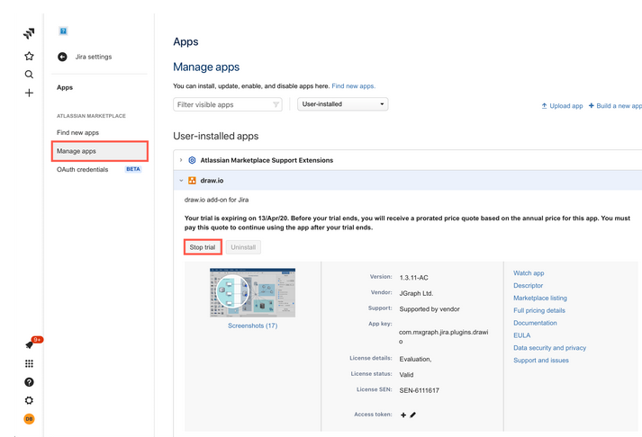This screenshot has width=642, height=437.
Task: Open Full pricing details link
Action: click(538, 311)
